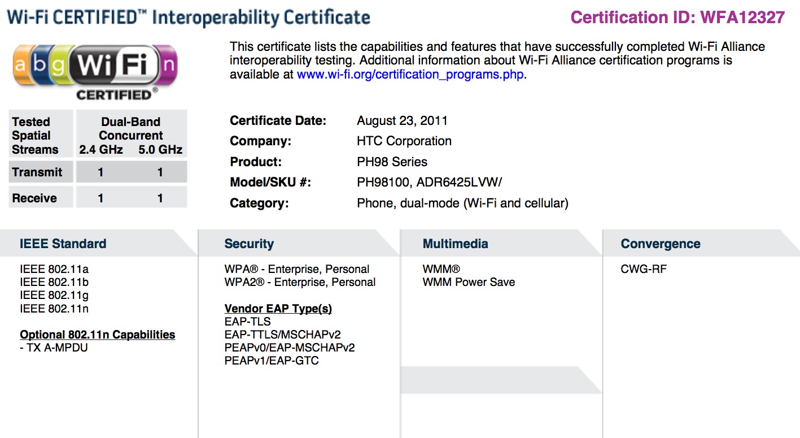
Task: Click the Optional 802.11n Capabilities heading
Action: (x=97, y=335)
